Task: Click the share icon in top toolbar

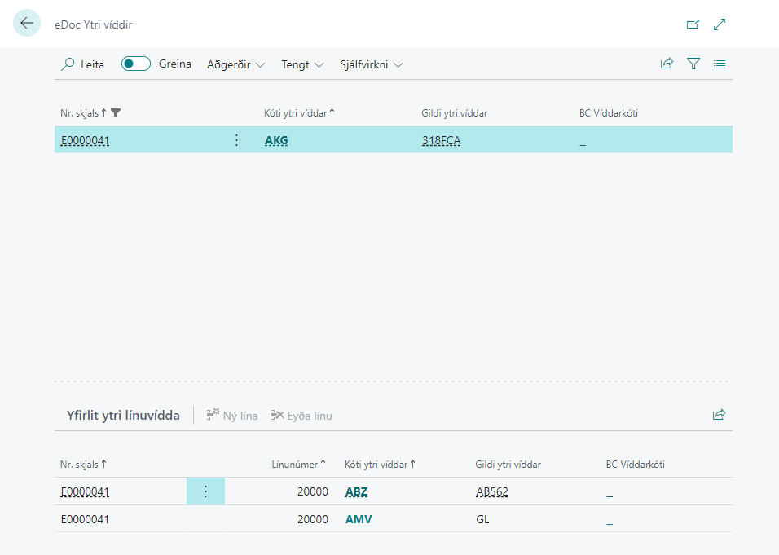Action: tap(667, 64)
